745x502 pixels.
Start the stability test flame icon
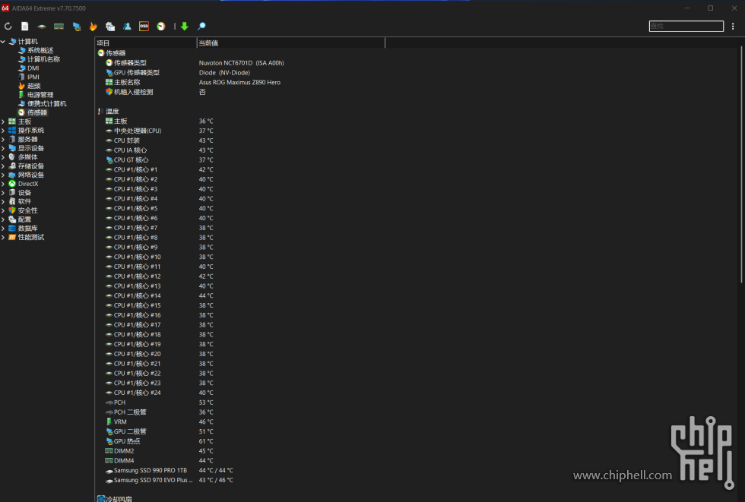pyautogui.click(x=93, y=26)
